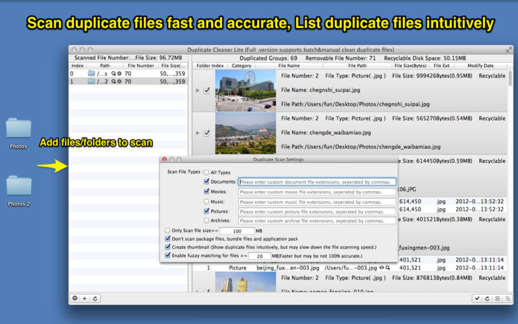Uncheck the chegnshi_suipai.jpg group checkbox
Screen dimensions: 518x324
point(207,90)
